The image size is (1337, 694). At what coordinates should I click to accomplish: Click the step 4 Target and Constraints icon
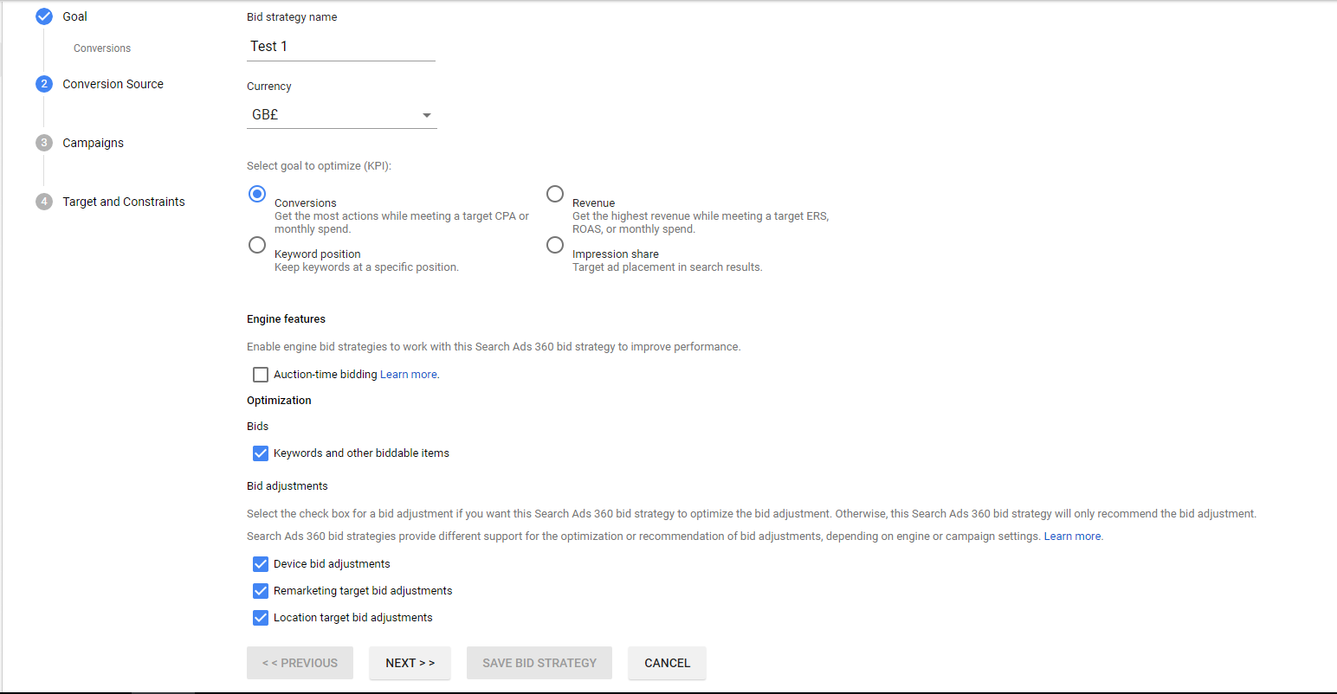[44, 202]
